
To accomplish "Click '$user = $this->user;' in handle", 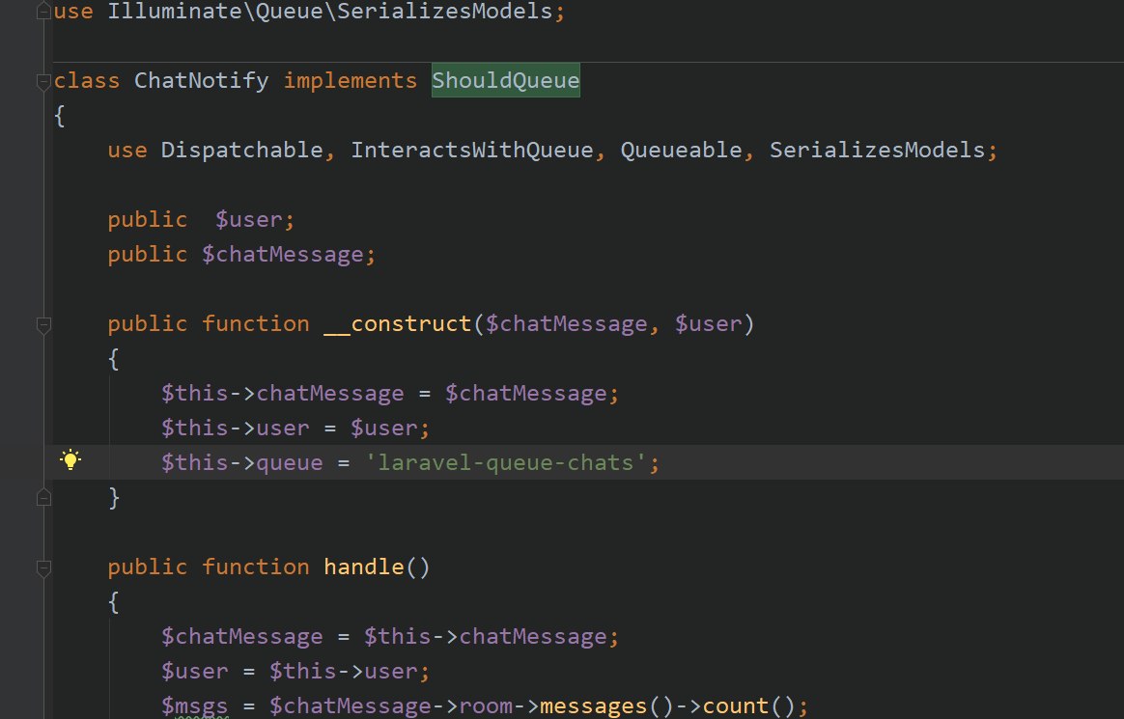I will tap(295, 671).
